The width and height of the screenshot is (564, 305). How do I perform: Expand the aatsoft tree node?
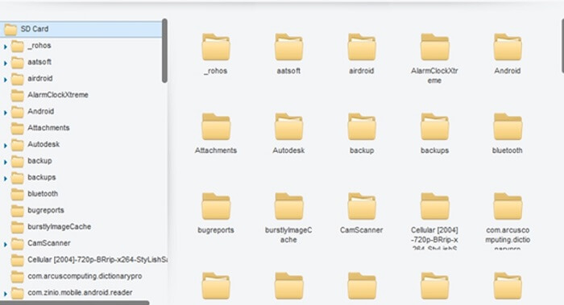click(6, 64)
